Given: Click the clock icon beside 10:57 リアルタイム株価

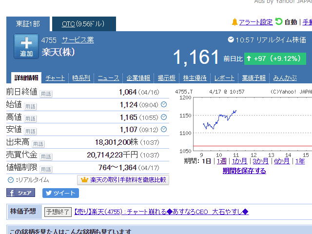Looking at the screenshot, I should (231, 39).
